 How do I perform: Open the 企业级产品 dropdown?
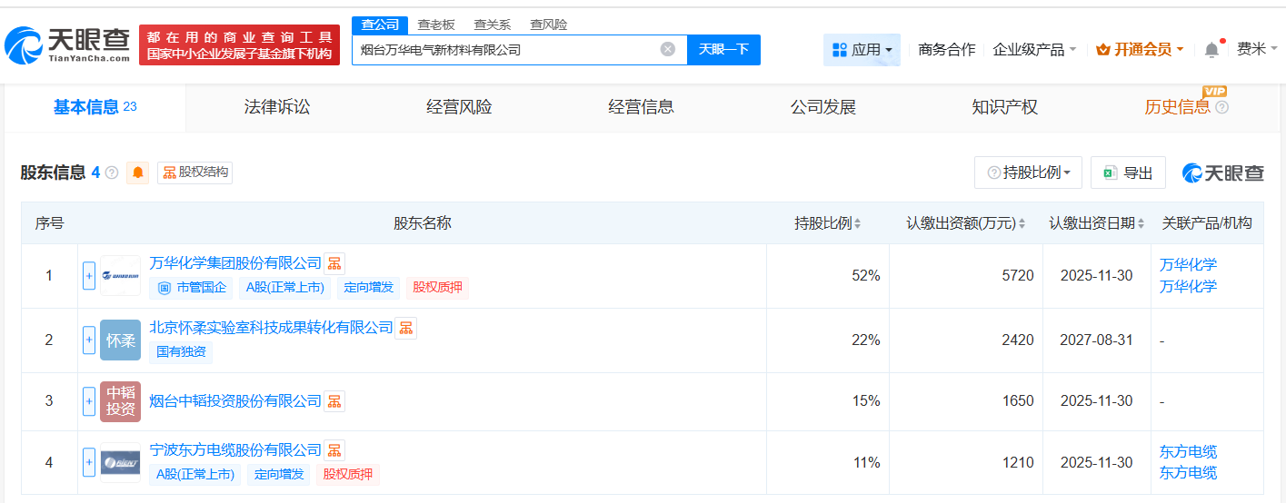pos(1034,50)
